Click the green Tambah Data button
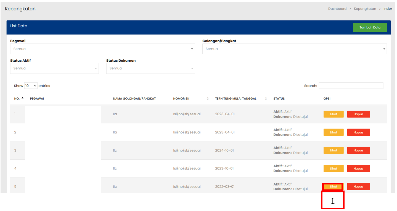397x211 pixels. 370,27
